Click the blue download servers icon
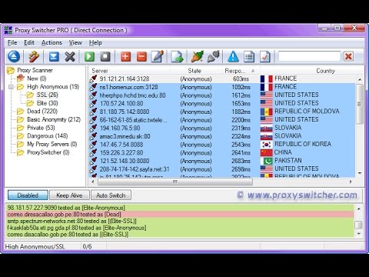369x277 pixels. coord(54,56)
